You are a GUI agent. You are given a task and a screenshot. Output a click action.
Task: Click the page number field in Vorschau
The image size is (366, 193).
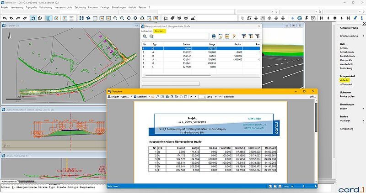(x=202, y=97)
